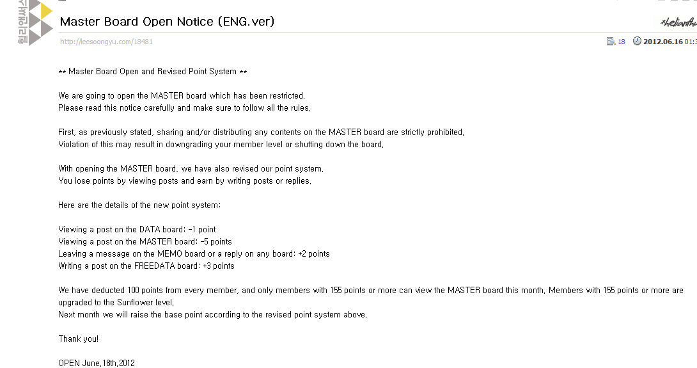Click the author signature image at top right
697x368 pixels.
pyautogui.click(x=678, y=22)
